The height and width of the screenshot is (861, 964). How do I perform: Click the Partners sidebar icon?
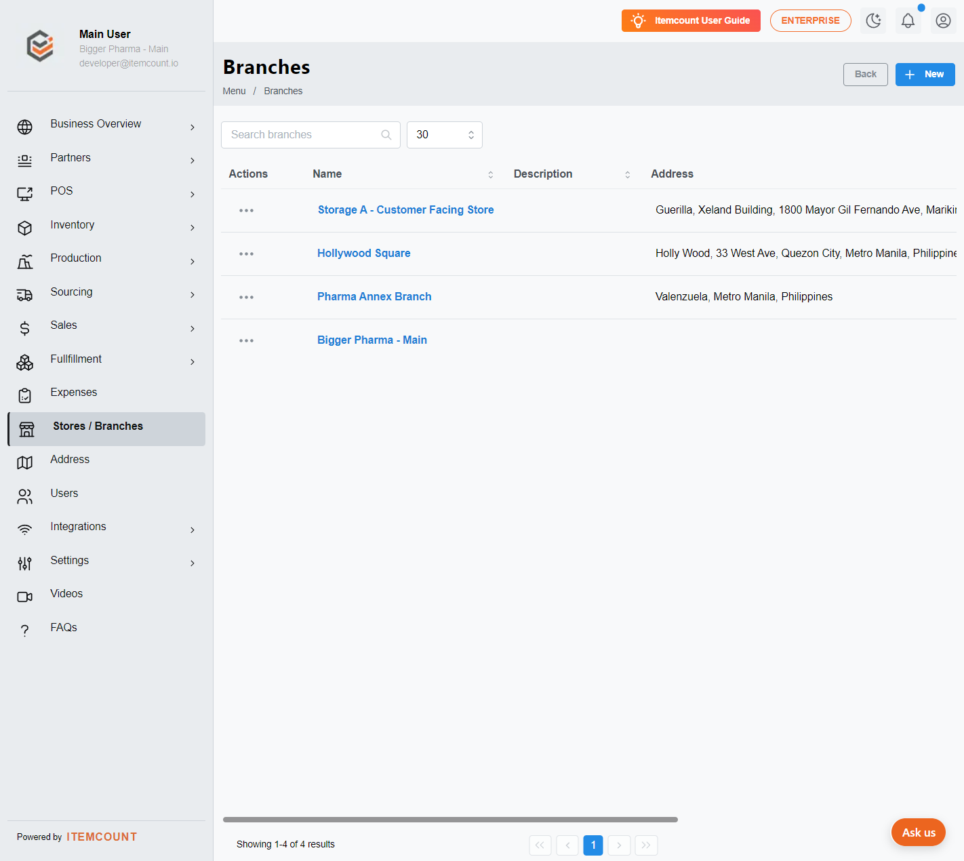pyautogui.click(x=25, y=161)
